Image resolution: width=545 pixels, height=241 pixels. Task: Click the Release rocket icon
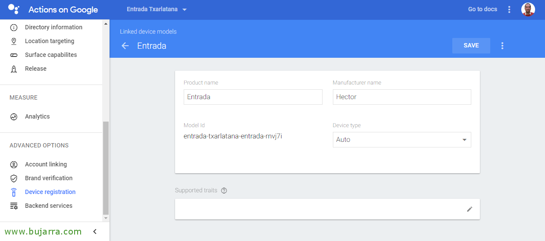tap(14, 69)
